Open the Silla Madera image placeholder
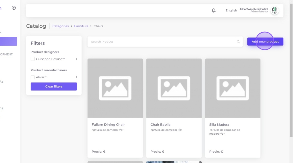 pos(233,88)
